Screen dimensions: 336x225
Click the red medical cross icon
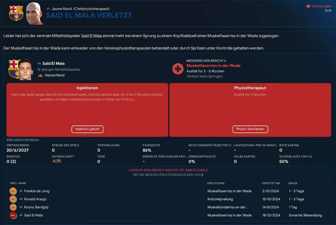pos(178,69)
